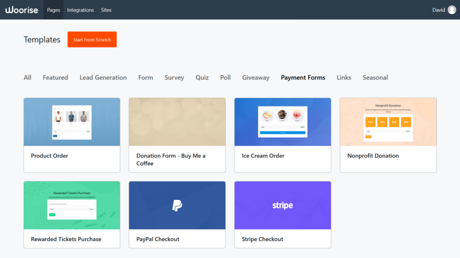This screenshot has width=460, height=258.
Task: Select the All templates filter
Action: click(x=27, y=77)
